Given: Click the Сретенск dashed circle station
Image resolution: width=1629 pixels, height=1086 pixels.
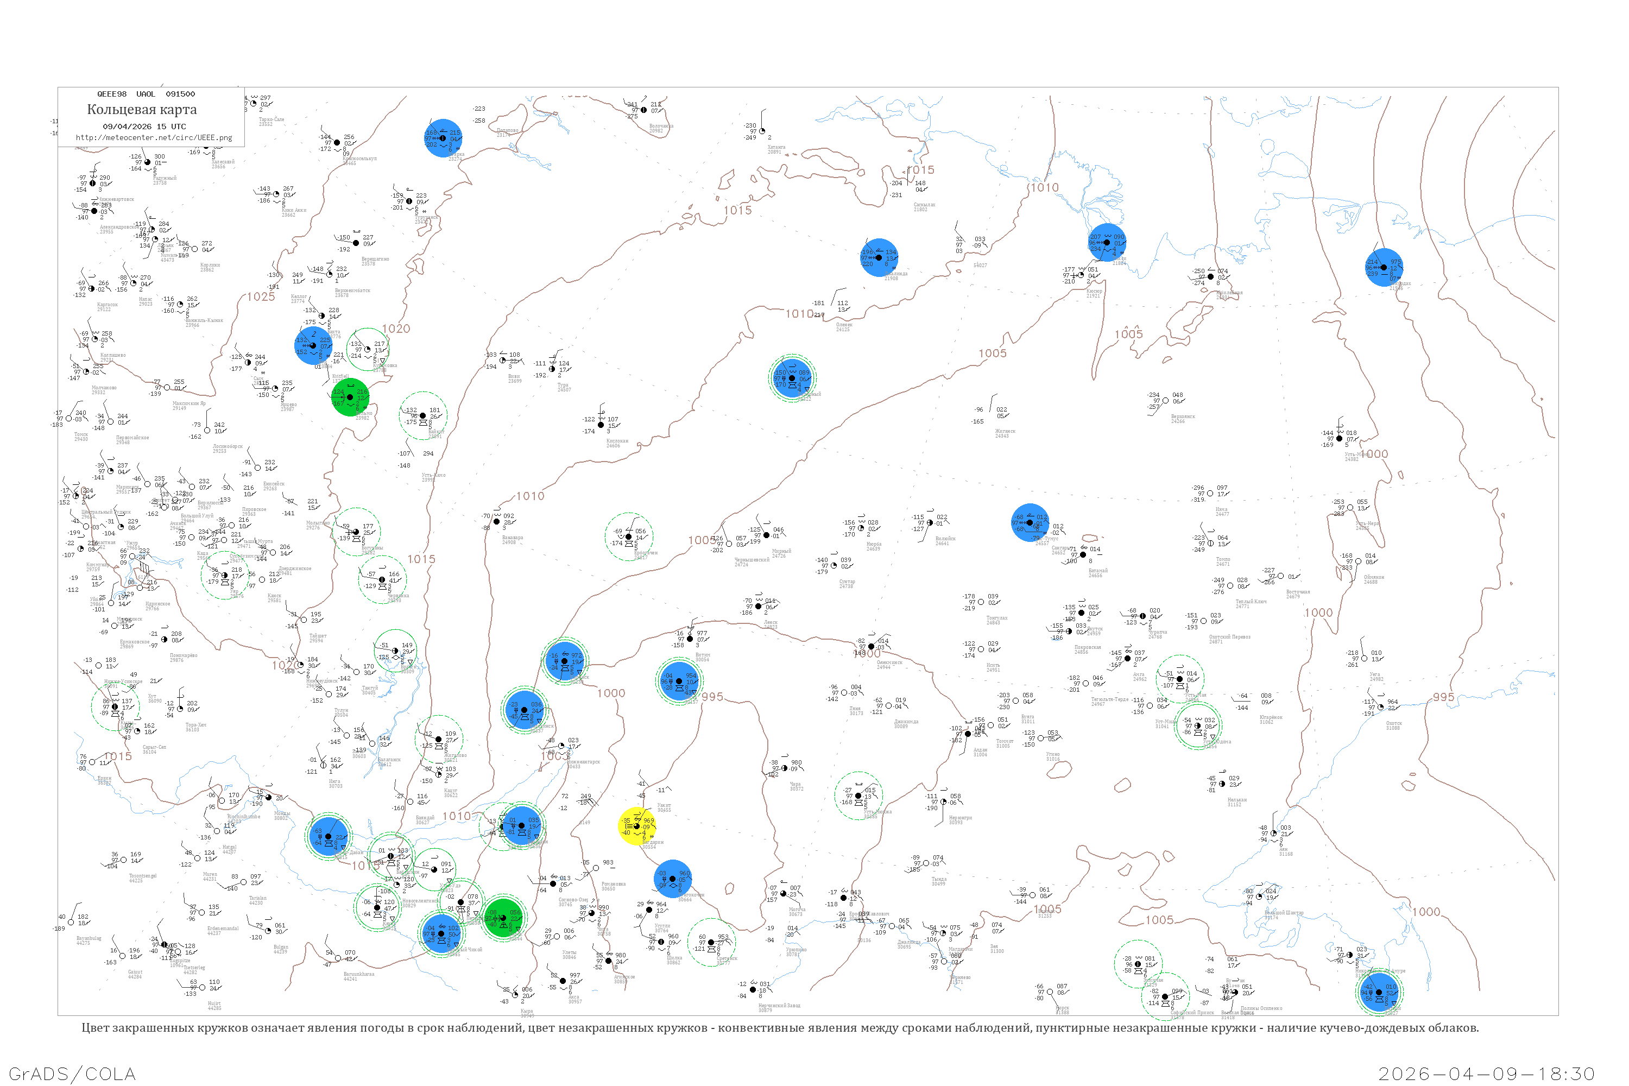Looking at the screenshot, I should (x=711, y=942).
